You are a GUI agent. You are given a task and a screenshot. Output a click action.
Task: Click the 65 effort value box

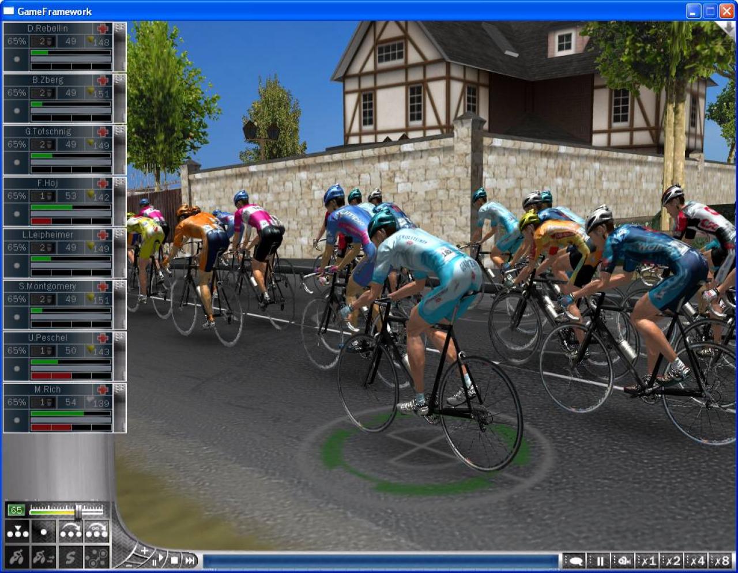coord(16,510)
